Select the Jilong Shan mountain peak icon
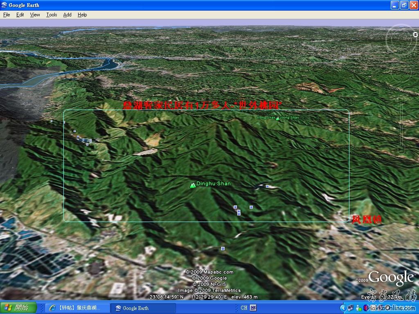Viewport: 419px width, 314px height. tap(278, 118)
